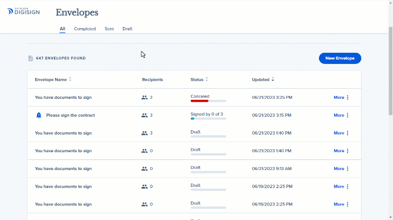This screenshot has height=220, width=393.
Task: Create a New Envelope
Action: [x=340, y=58]
